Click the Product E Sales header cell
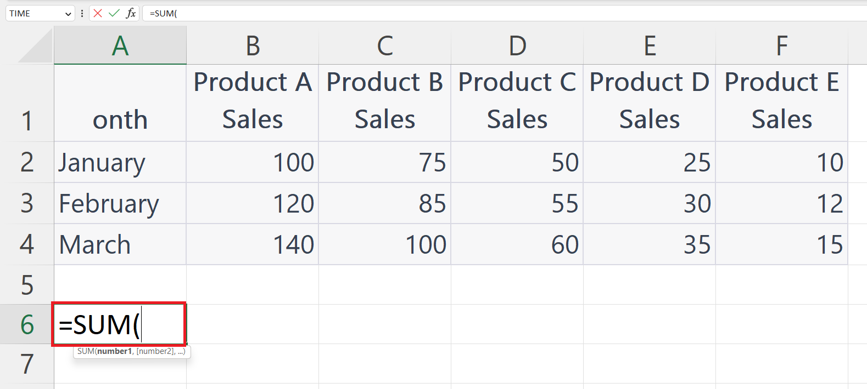Image resolution: width=867 pixels, height=389 pixels. [x=781, y=101]
